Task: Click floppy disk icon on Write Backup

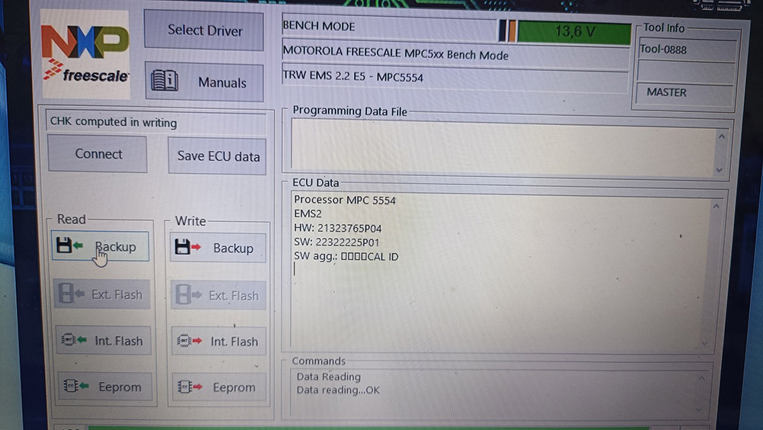Action: [x=182, y=247]
